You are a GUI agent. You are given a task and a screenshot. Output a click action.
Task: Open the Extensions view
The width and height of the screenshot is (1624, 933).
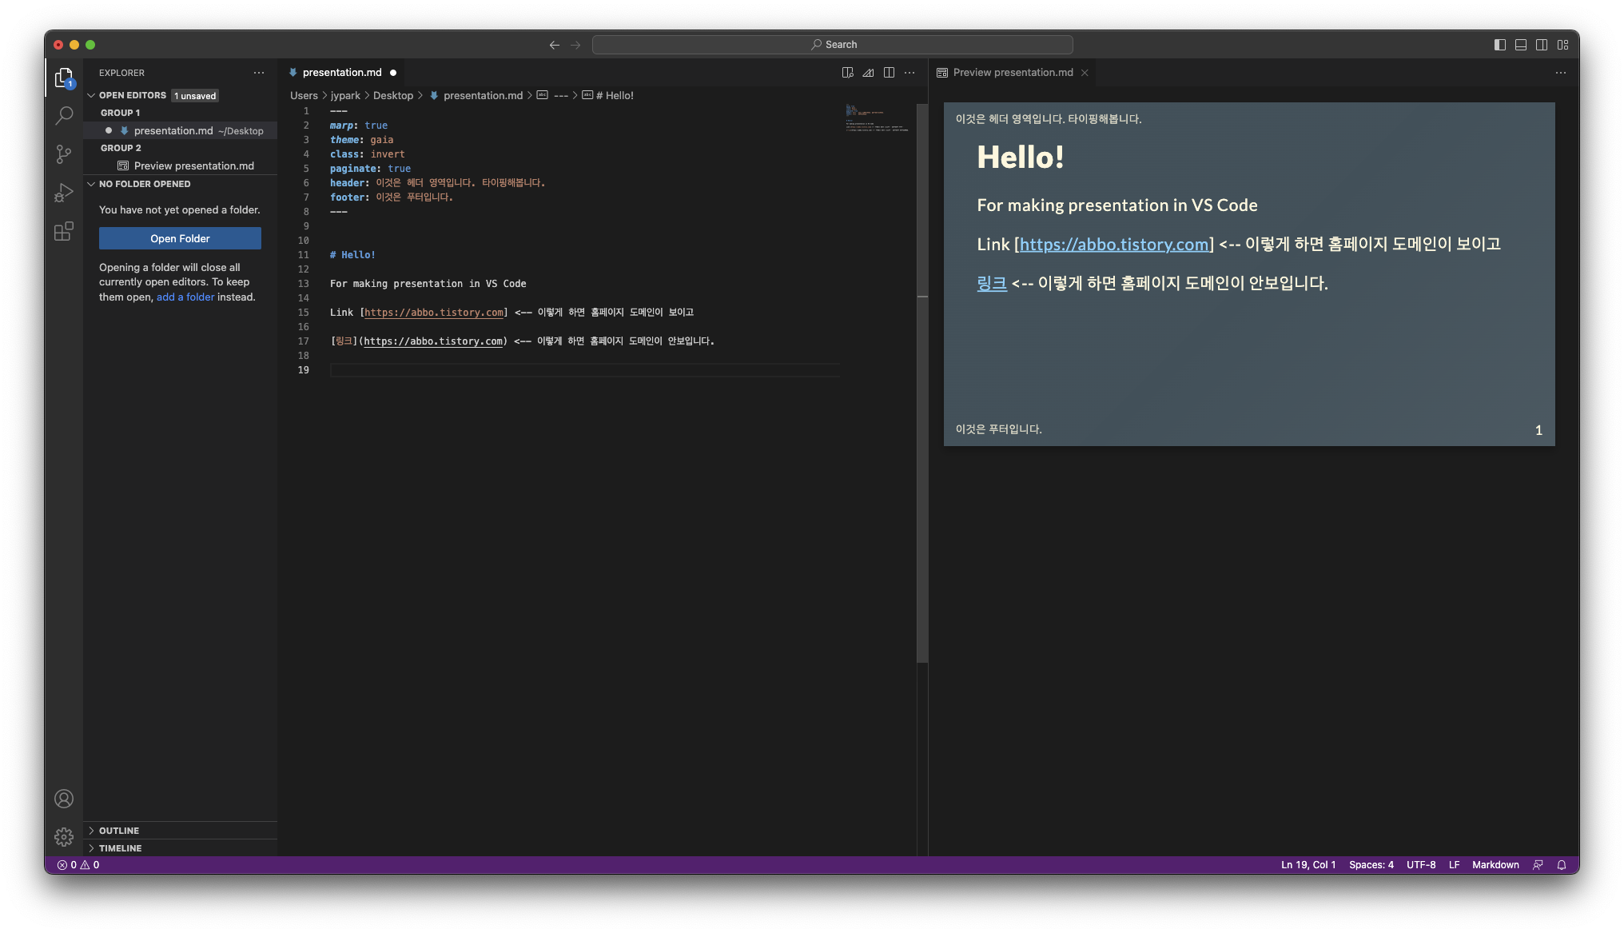tap(64, 232)
